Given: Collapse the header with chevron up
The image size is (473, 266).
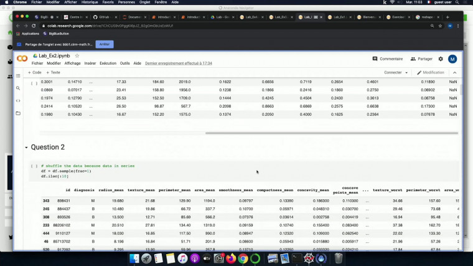Looking at the screenshot, I should click(x=454, y=73).
